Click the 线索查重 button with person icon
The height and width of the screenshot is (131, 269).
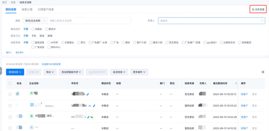(258, 9)
